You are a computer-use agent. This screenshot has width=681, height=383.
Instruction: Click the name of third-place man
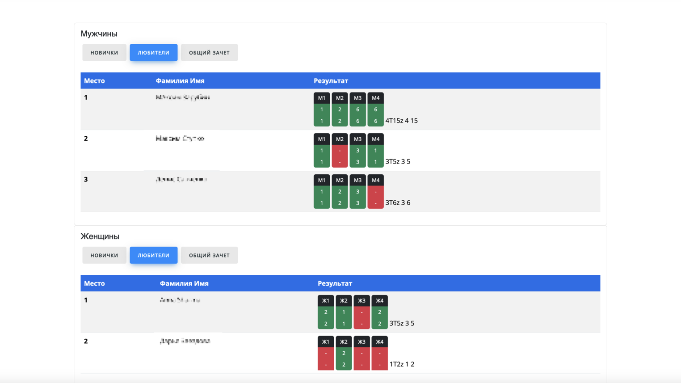[181, 180]
